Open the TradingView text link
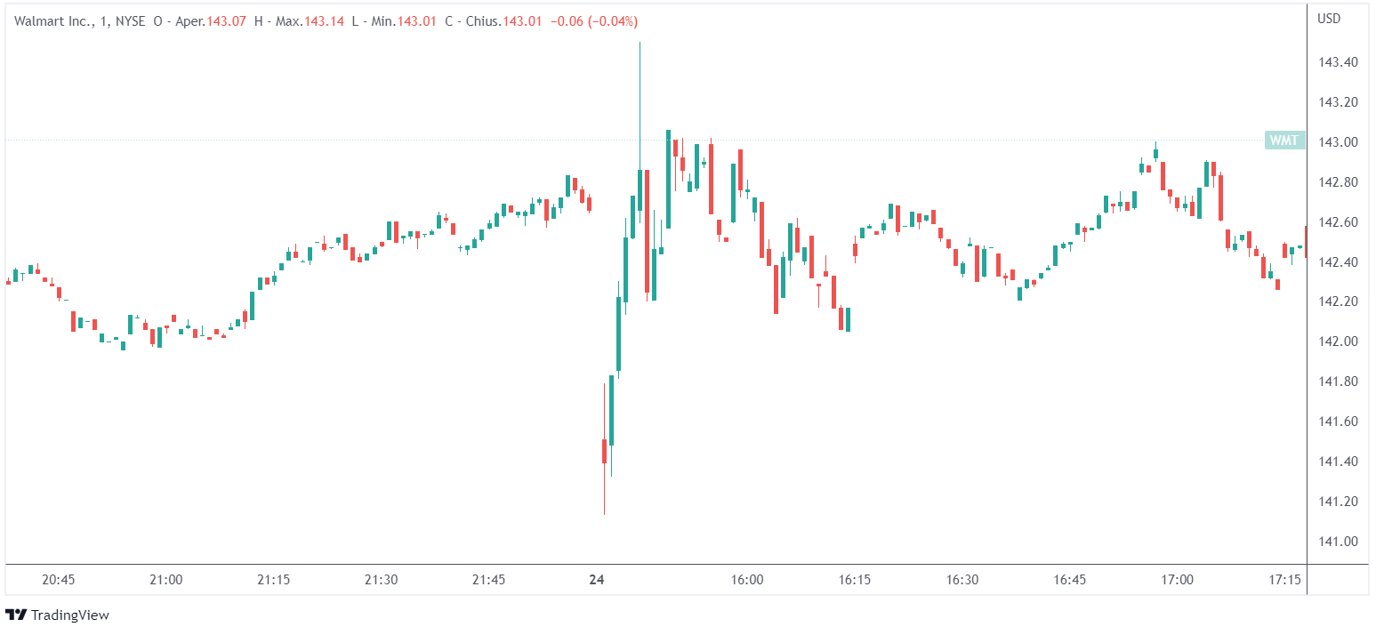Image resolution: width=1376 pixels, height=627 pixels. coord(69,615)
